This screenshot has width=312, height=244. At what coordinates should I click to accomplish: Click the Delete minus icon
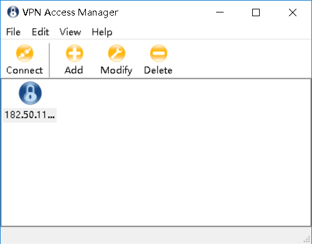coord(158,53)
